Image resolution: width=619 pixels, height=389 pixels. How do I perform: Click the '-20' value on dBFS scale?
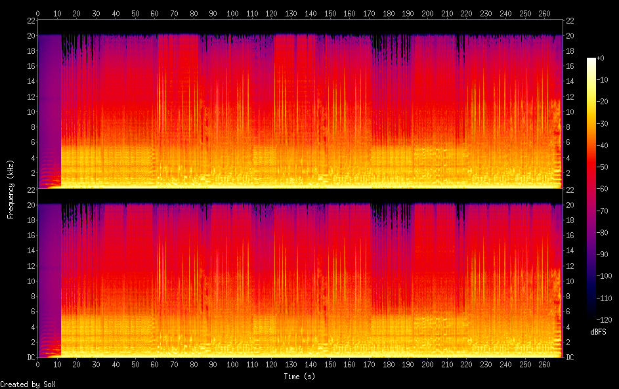click(x=603, y=102)
